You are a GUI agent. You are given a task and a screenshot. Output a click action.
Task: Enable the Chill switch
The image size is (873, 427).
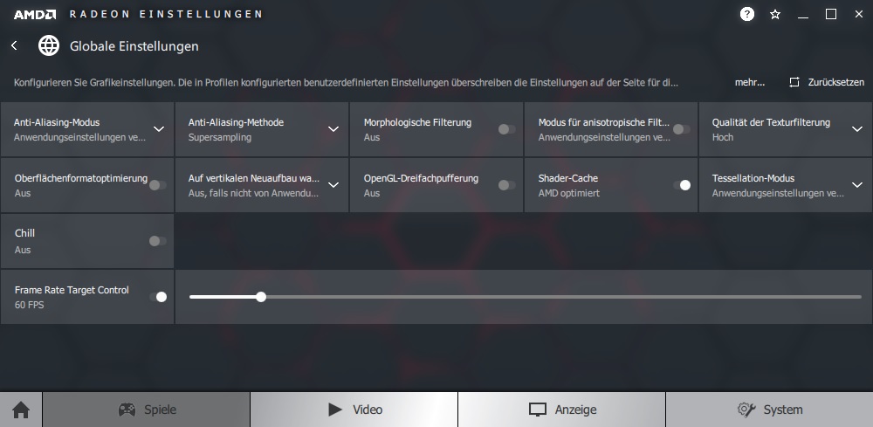coord(157,241)
